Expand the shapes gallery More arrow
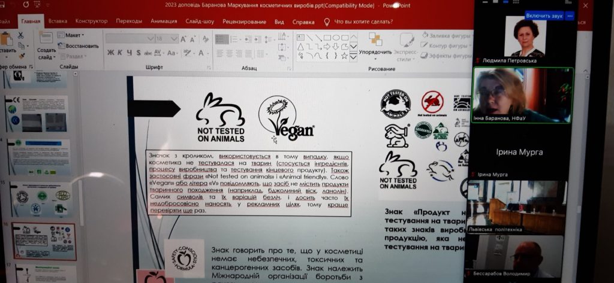This screenshot has width=614, height=283. coord(353,57)
